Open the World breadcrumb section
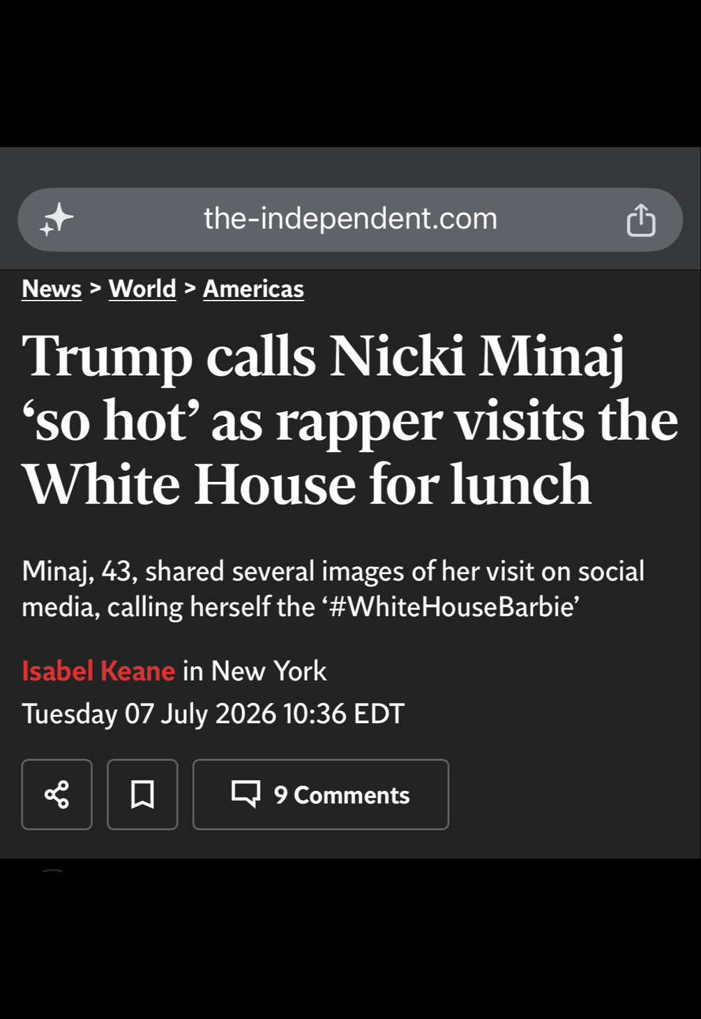The height and width of the screenshot is (1019, 701). [x=142, y=289]
